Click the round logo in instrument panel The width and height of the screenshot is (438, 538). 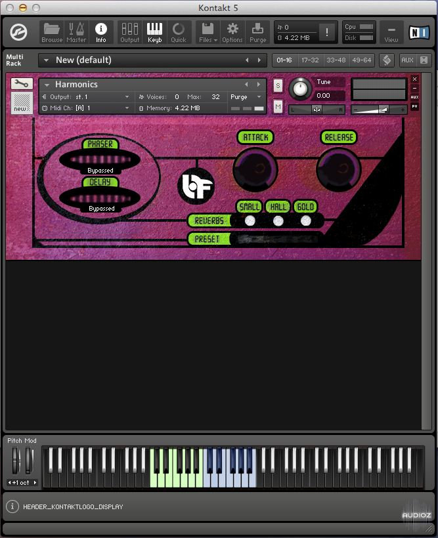(196, 186)
